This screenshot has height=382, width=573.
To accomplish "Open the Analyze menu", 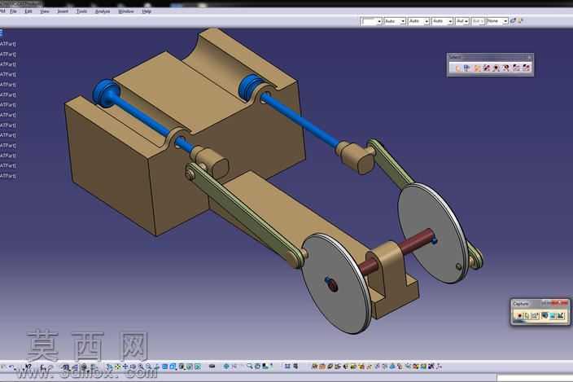I will click(x=103, y=11).
